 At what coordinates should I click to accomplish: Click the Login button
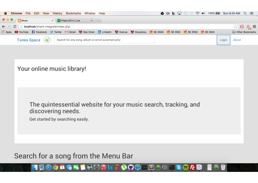[x=223, y=40]
